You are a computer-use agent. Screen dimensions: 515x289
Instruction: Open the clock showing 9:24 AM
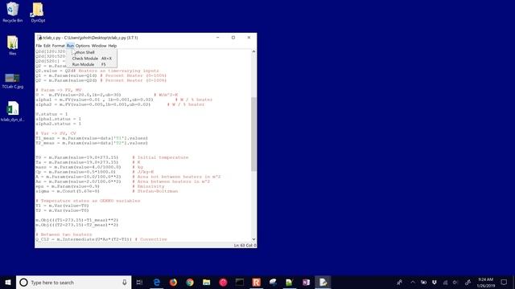click(x=486, y=283)
